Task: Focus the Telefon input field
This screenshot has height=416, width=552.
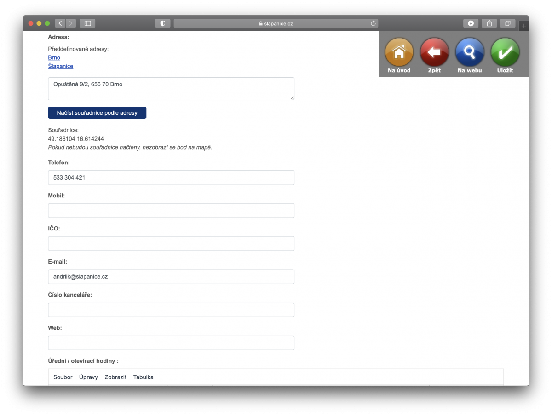Action: coord(171,178)
